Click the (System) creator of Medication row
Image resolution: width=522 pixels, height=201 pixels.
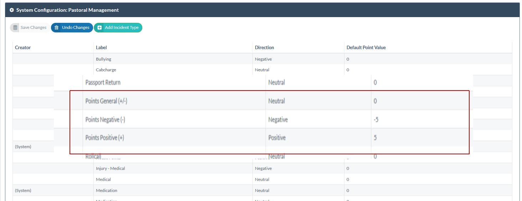tap(23, 190)
